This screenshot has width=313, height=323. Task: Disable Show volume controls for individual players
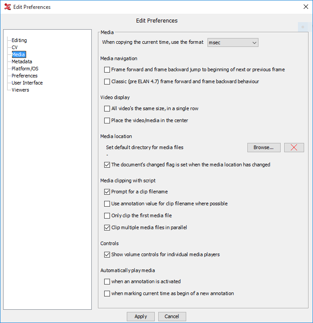tap(107, 254)
